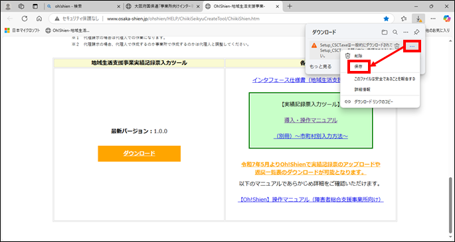Click the warning triangle on Setup_CSCT.exe
The width and height of the screenshot is (455, 242).
click(x=314, y=46)
